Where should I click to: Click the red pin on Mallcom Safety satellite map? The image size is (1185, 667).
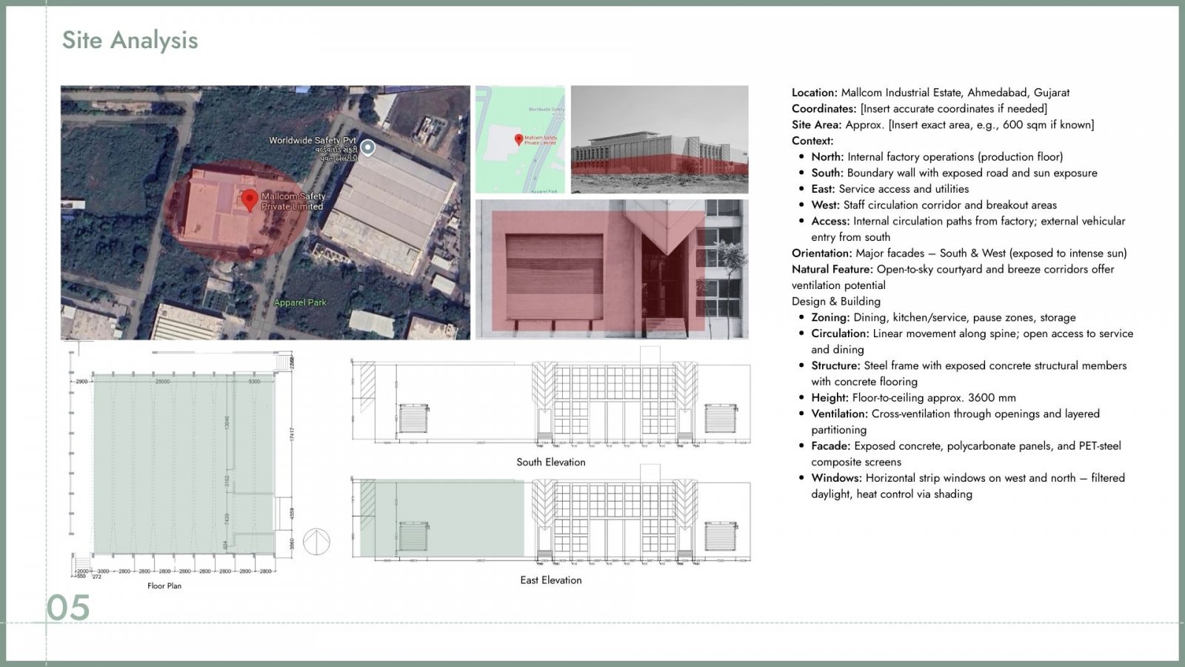pos(250,200)
